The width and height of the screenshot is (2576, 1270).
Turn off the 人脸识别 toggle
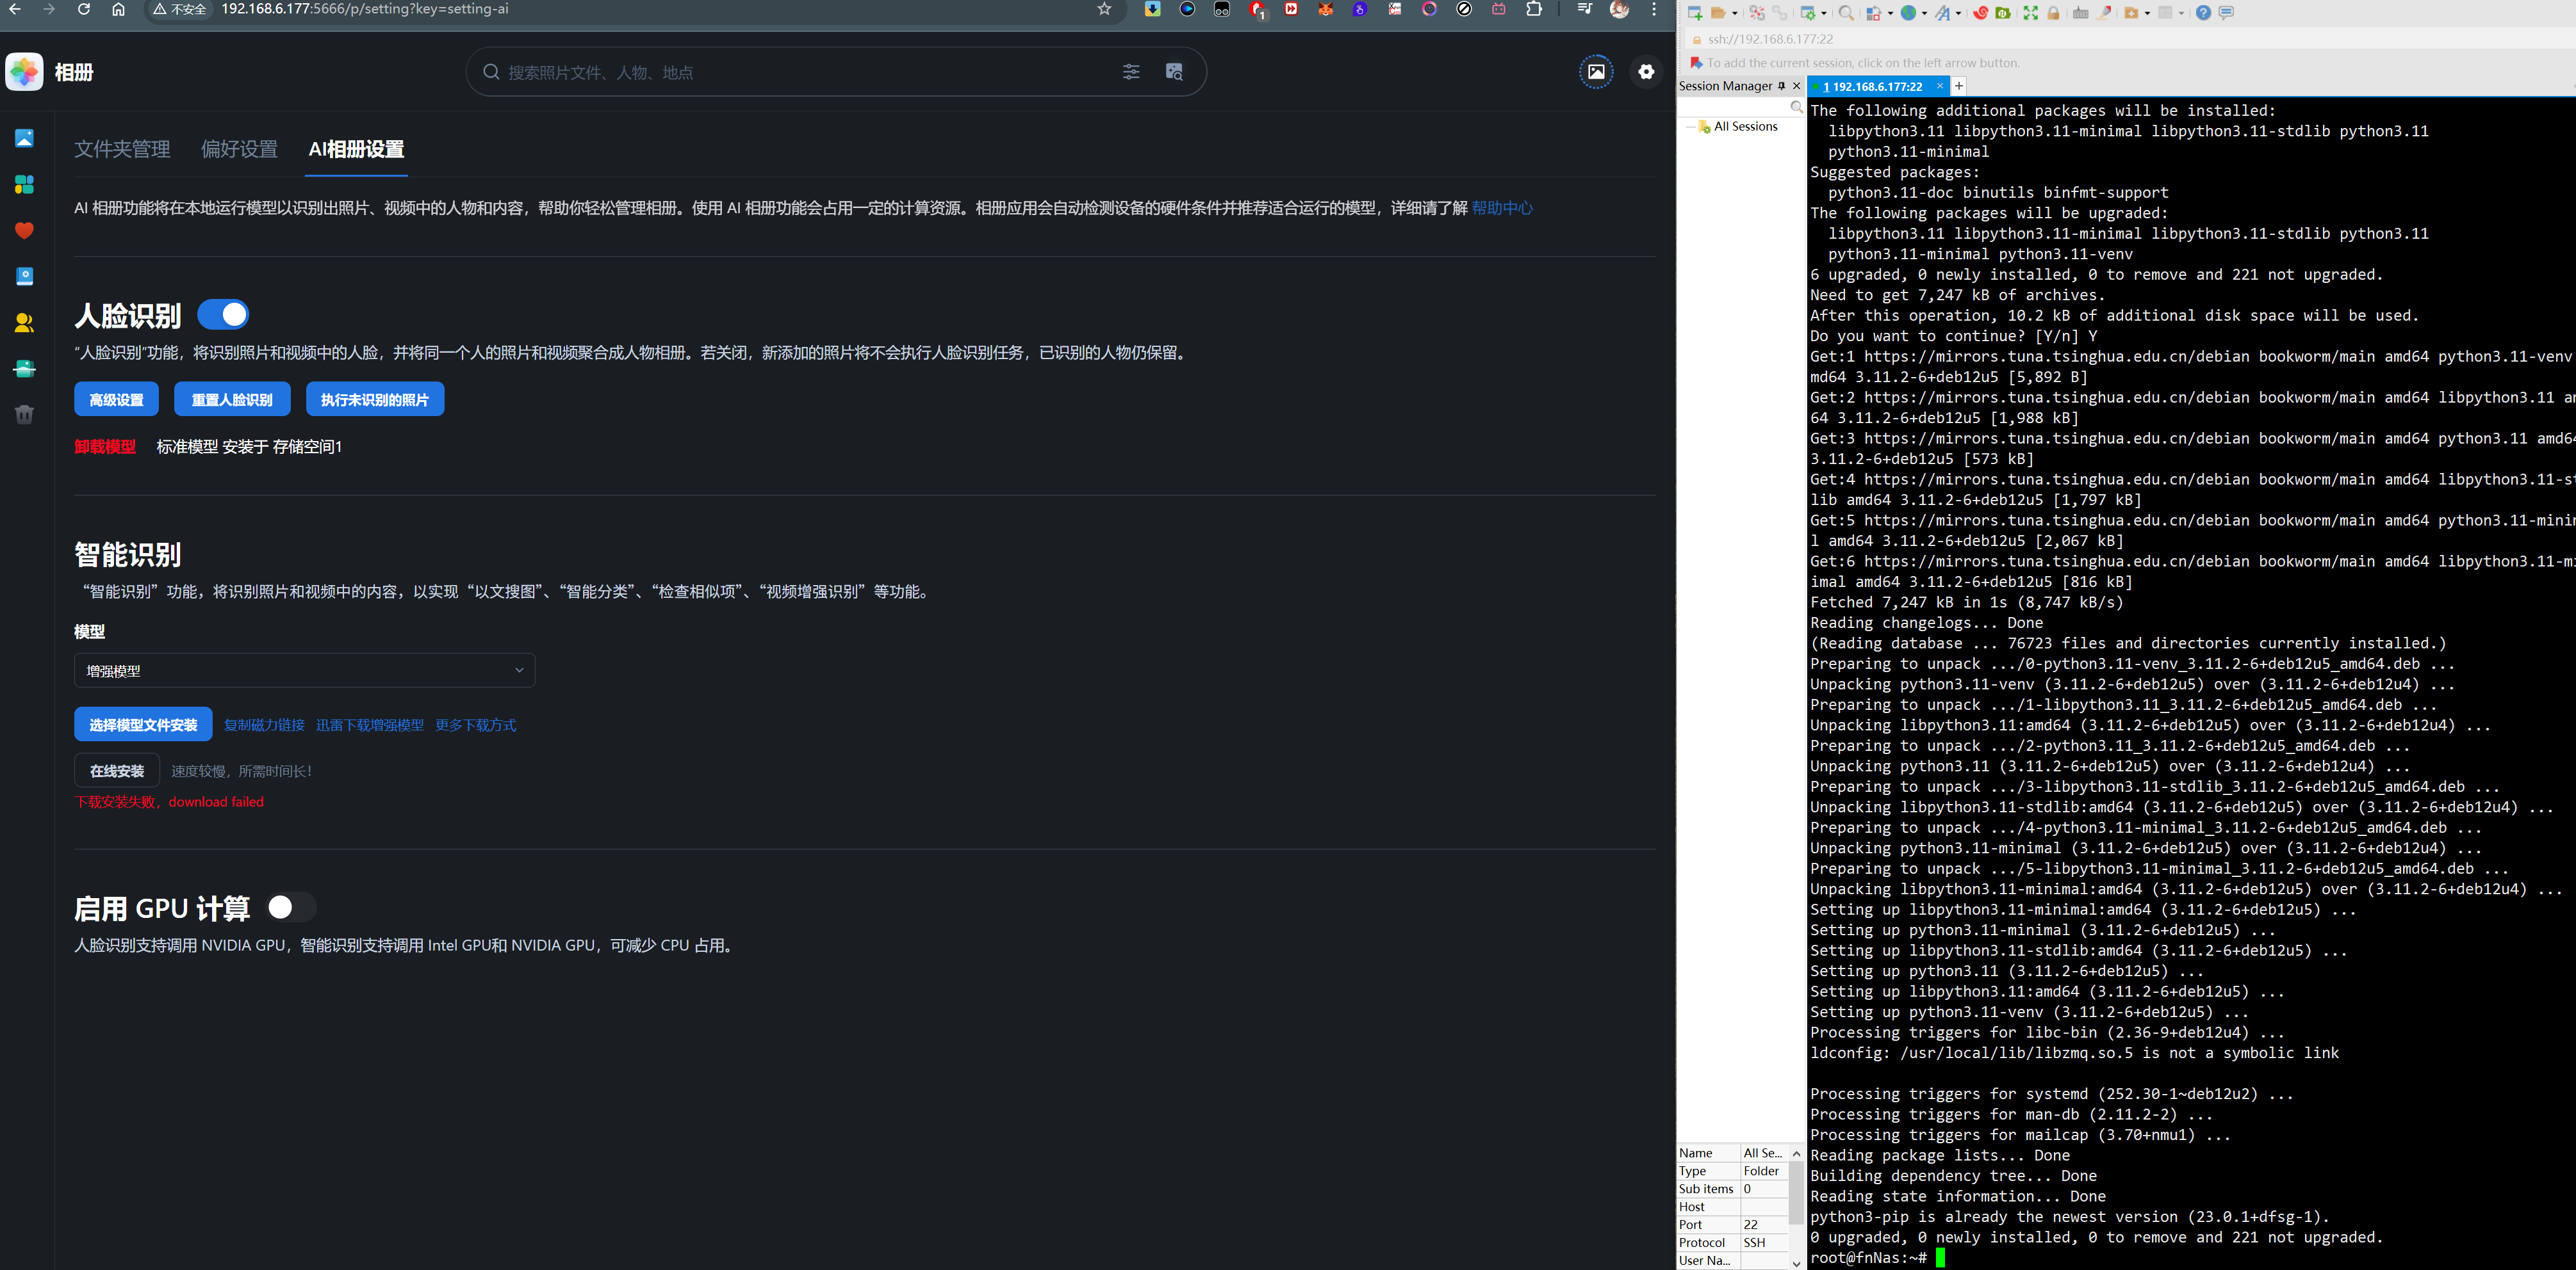(223, 315)
